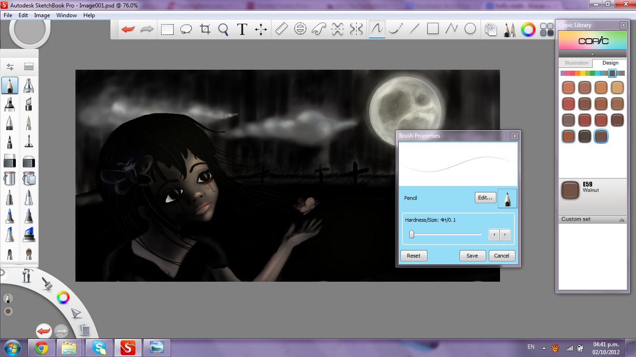
Task: Toggle the French Curve guide
Action: pos(319,29)
